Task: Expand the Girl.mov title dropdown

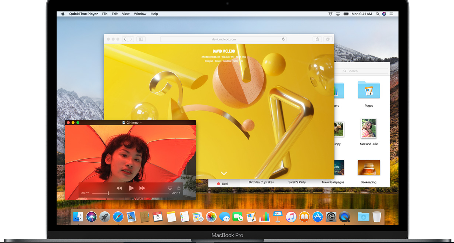Action: pyautogui.click(x=141, y=123)
